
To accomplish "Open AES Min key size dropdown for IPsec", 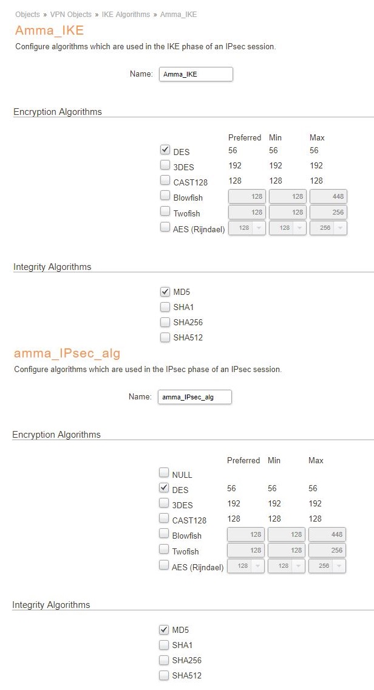I will click(x=287, y=566).
